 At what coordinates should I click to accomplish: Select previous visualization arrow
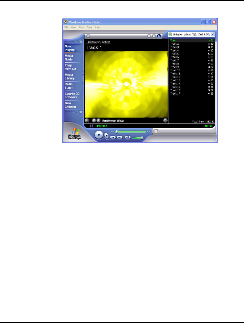pos(94,120)
